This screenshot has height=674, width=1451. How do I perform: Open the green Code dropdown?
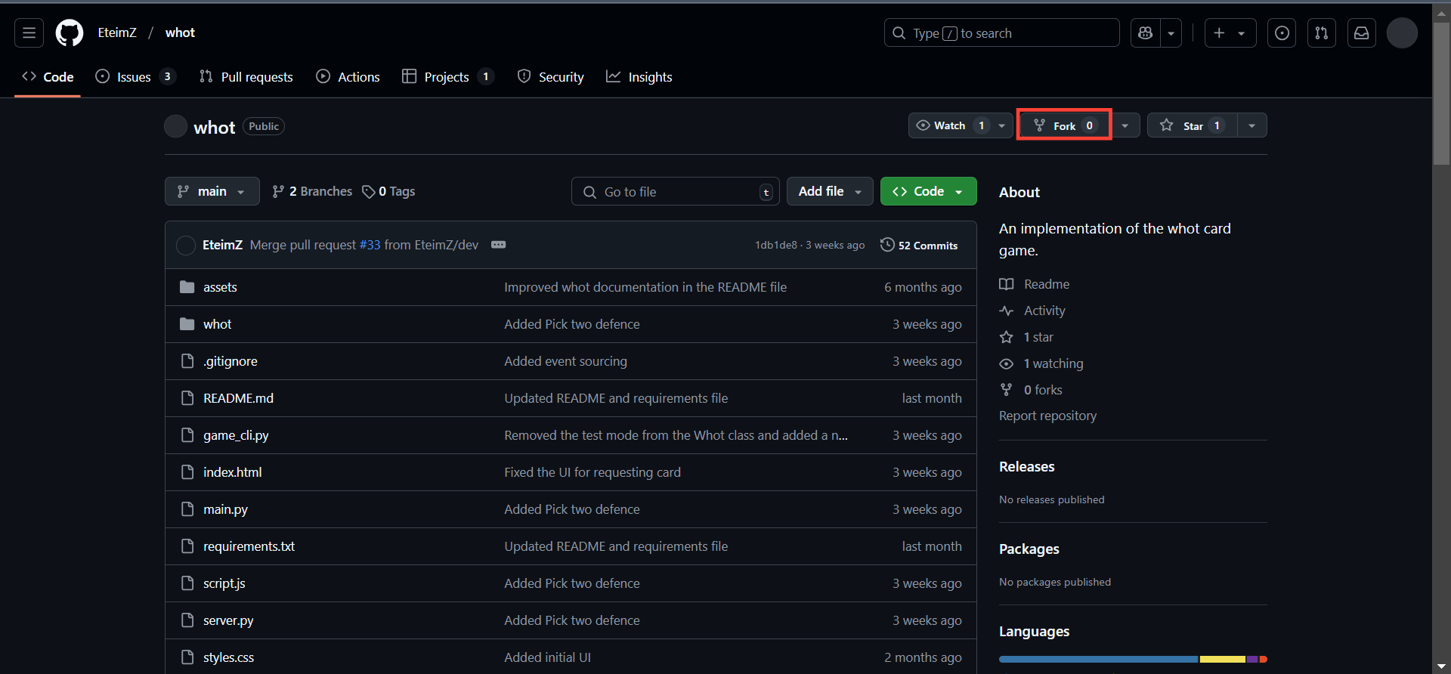point(928,191)
